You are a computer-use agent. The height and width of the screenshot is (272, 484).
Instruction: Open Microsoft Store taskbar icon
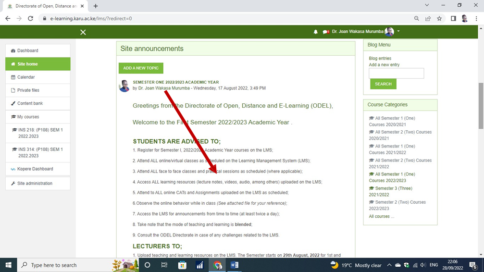click(x=182, y=265)
